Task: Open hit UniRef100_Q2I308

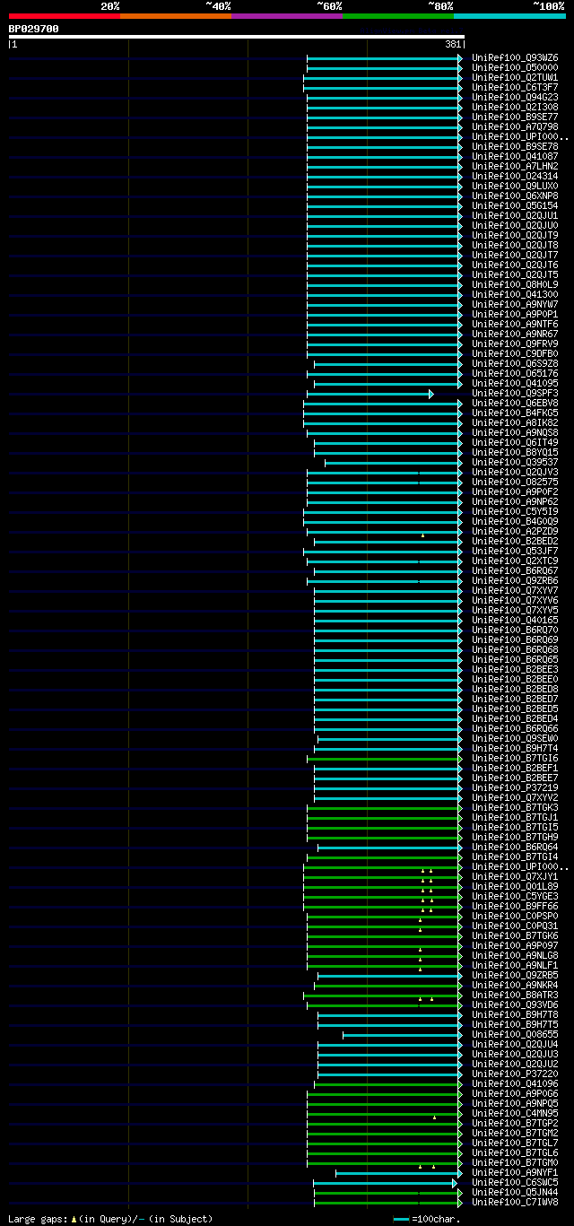Action: [x=515, y=107]
